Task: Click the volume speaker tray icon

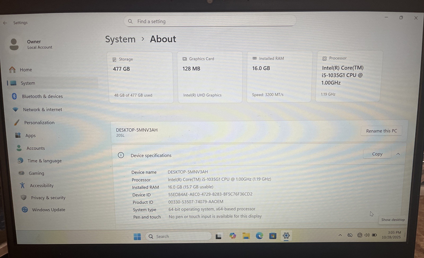Action: tap(367, 235)
